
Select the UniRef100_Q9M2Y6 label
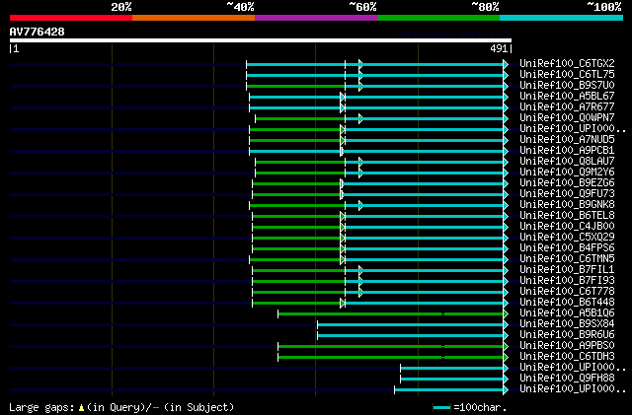567,173
